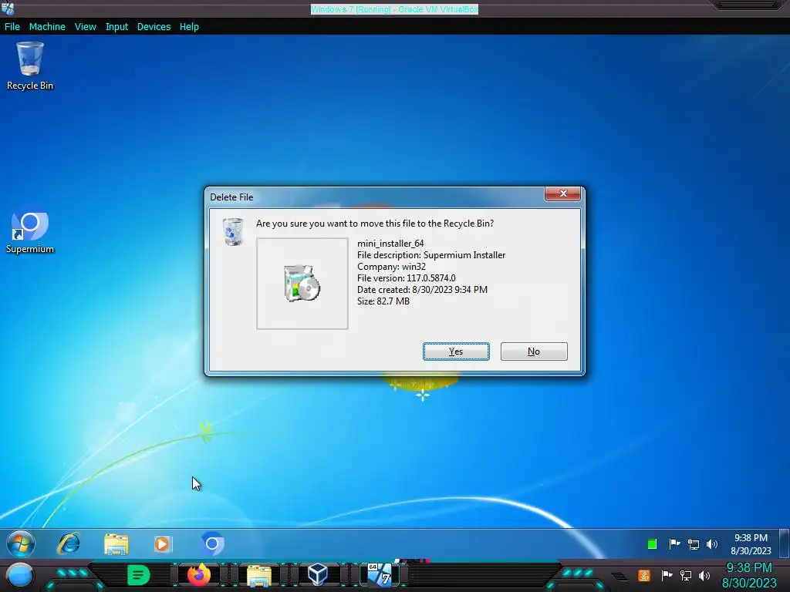This screenshot has height=592, width=790.
Task: Show hidden icons in host tray
Action: [x=620, y=577]
